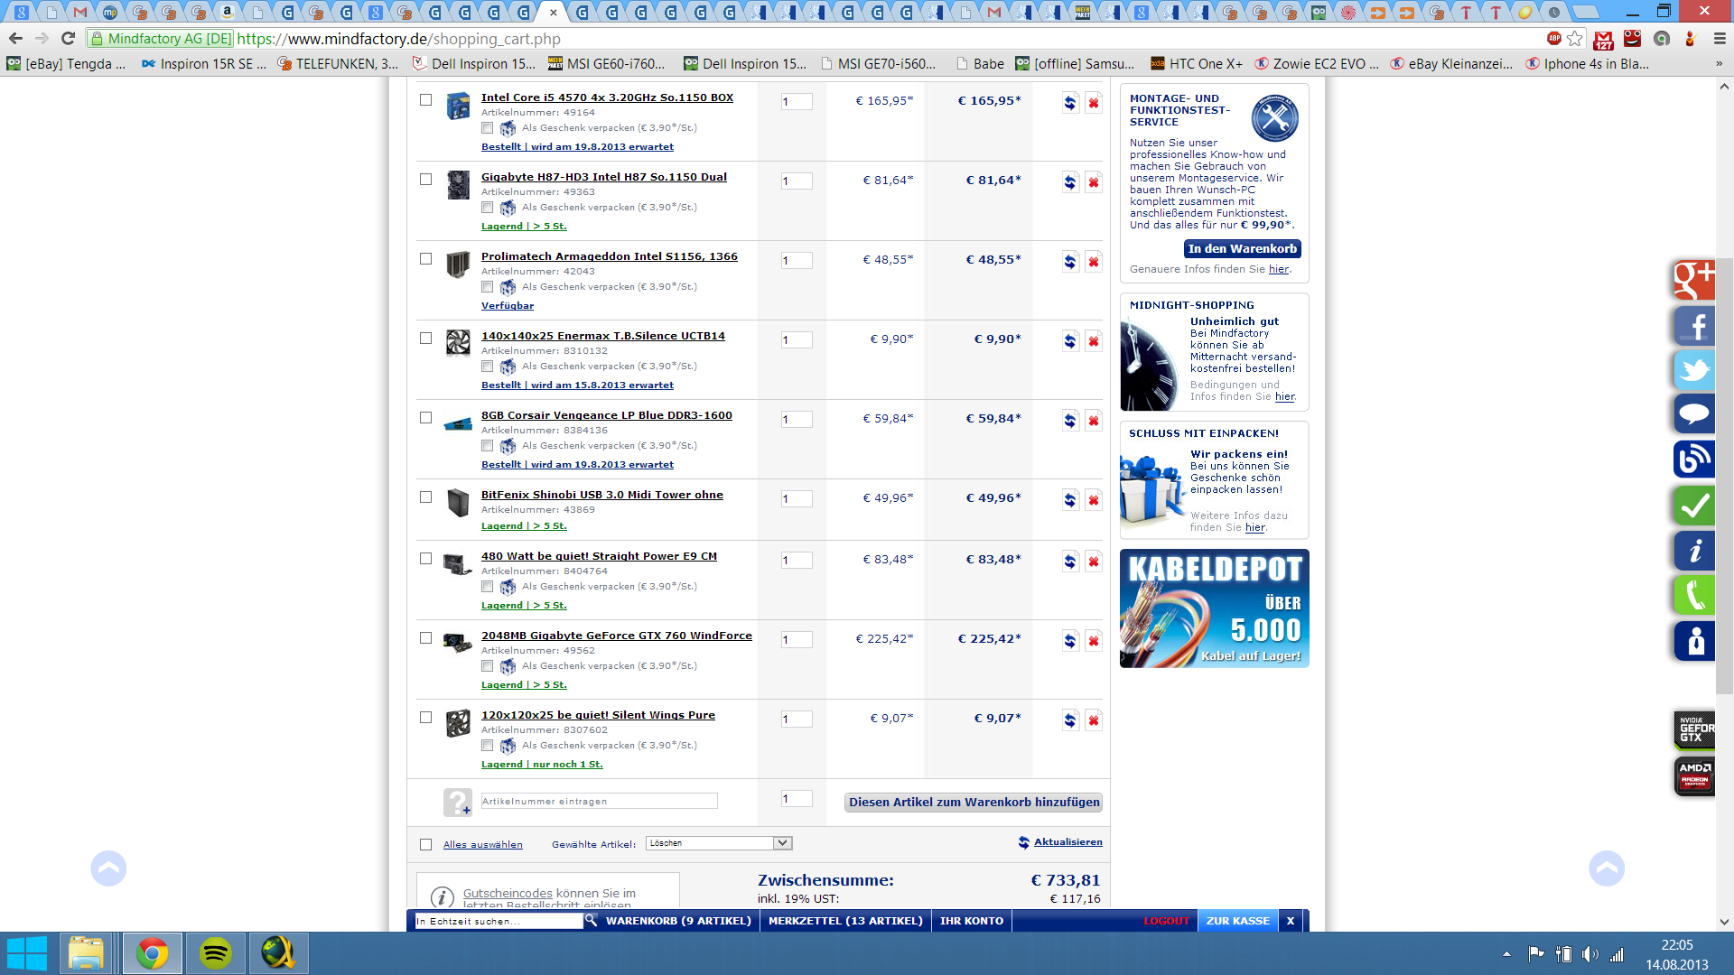Open File Explorer from the taskbar
This screenshot has width=1734, height=975.
pyautogui.click(x=86, y=953)
